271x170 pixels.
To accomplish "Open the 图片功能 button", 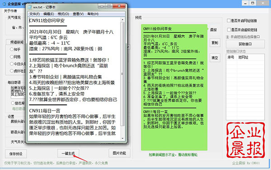I will [x=119, y=153].
